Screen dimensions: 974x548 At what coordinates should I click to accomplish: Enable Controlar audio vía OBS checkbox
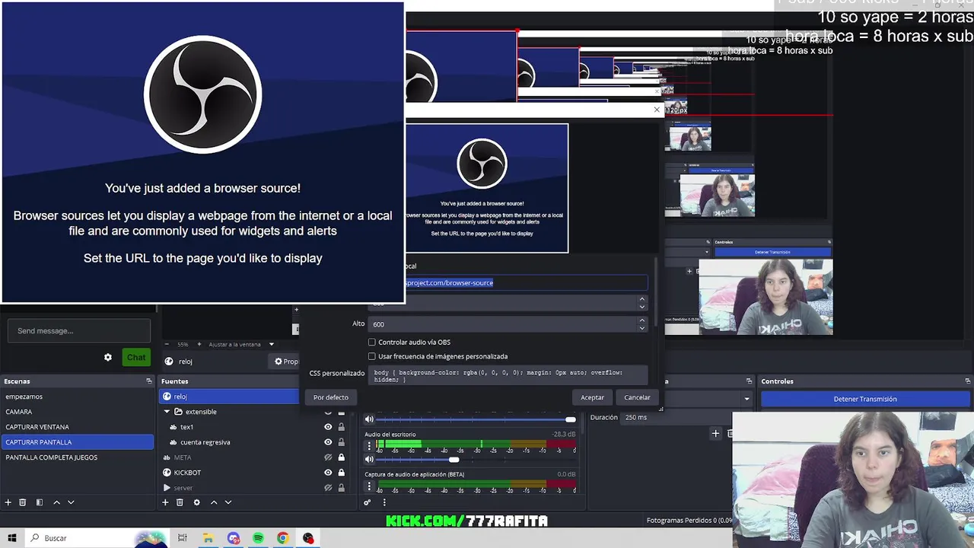click(372, 342)
